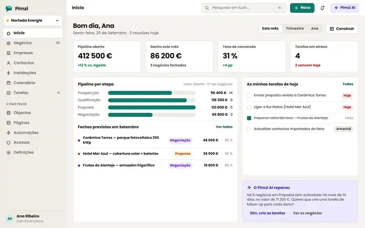Click the Prospecção pipeline progress bar
This screenshot has height=228, width=365.
tap(152, 93)
